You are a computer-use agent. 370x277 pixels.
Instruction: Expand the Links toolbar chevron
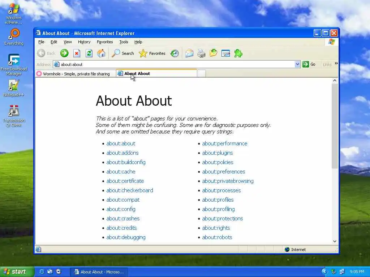pyautogui.click(x=336, y=63)
